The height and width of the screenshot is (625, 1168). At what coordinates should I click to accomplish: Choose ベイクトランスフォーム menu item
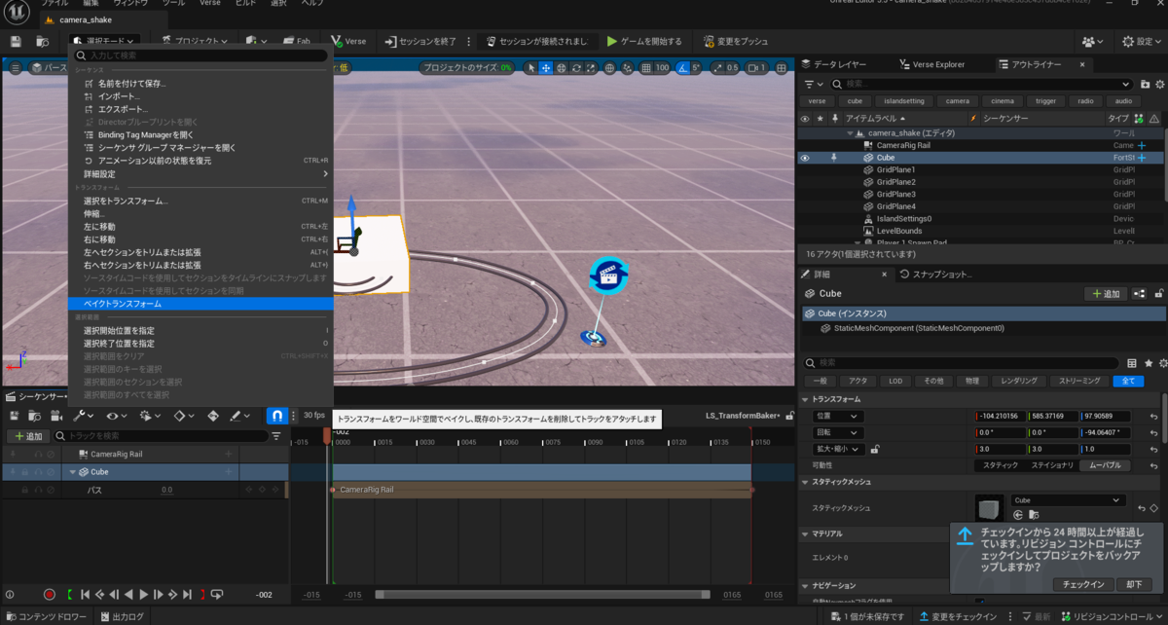tap(201, 304)
